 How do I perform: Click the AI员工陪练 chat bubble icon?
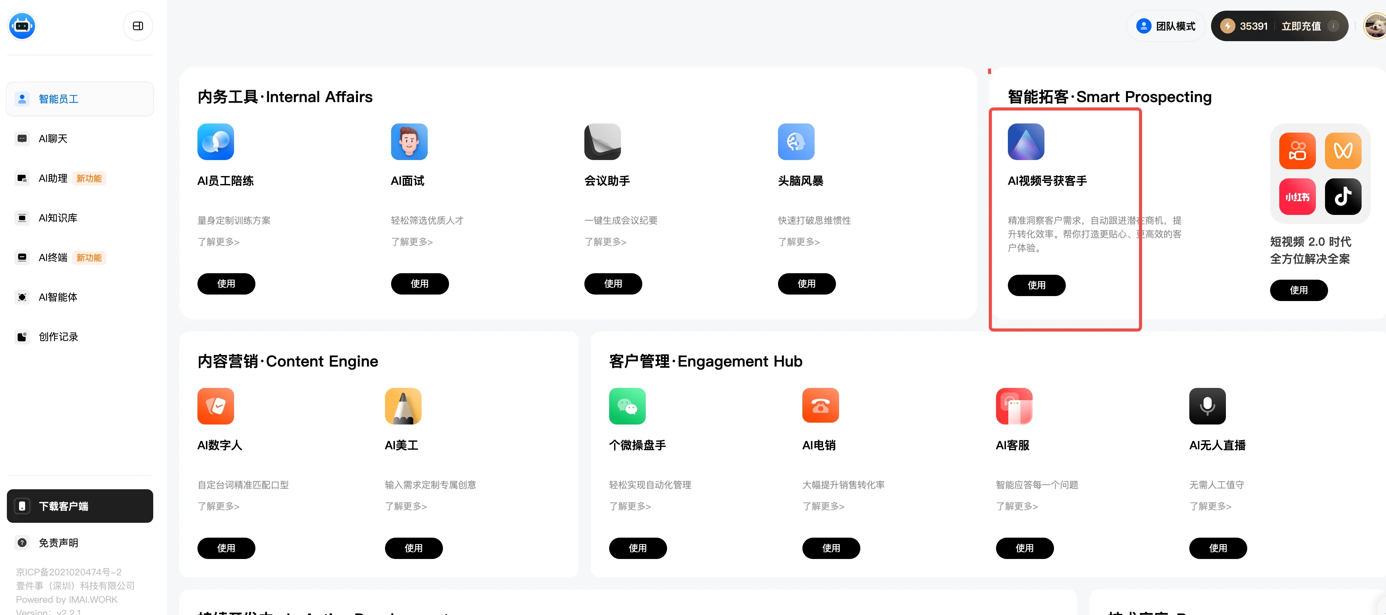coord(215,141)
